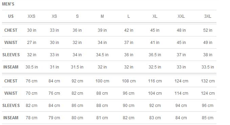
Task: Click the 100 cm chest measurement
Action: tap(102, 81)
